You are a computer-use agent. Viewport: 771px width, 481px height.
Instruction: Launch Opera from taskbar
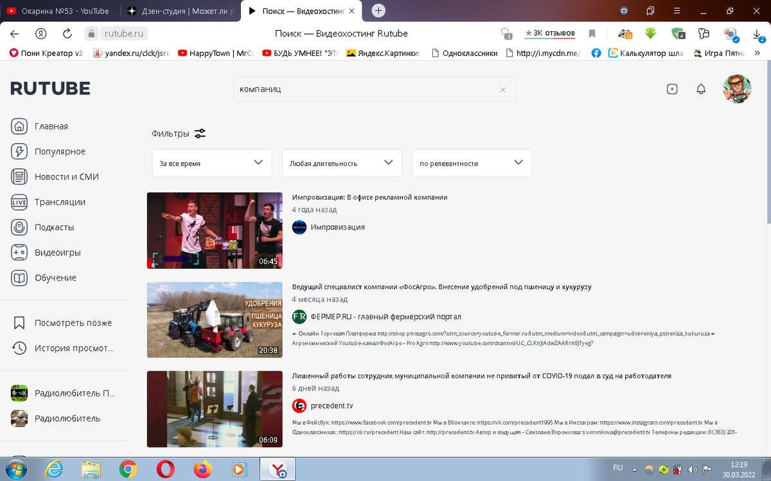click(x=166, y=469)
